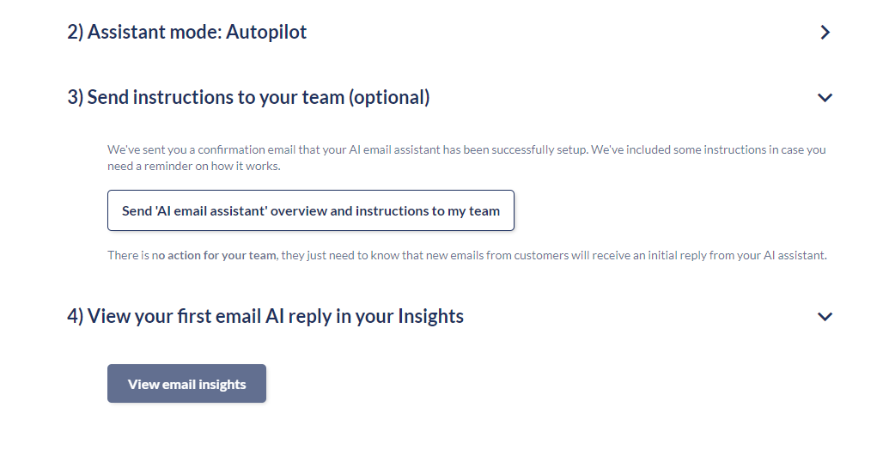Click the '4)' step number
The image size is (883, 456).
coord(76,317)
